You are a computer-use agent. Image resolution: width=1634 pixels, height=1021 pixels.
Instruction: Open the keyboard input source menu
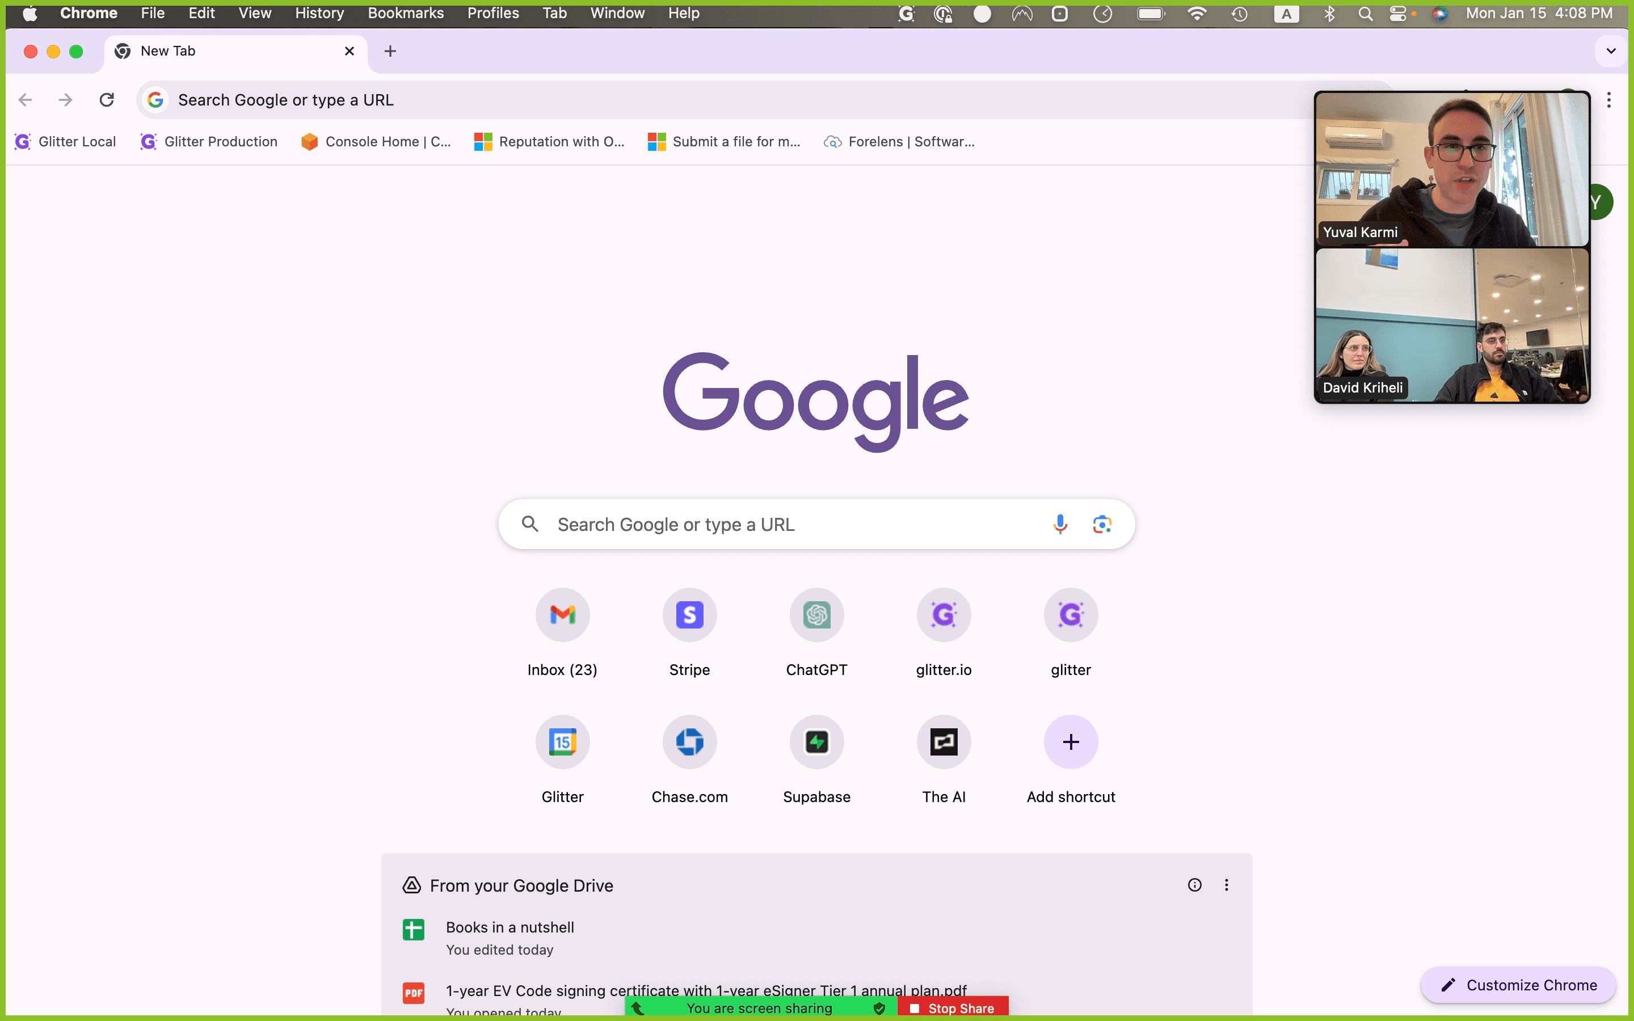1286,14
